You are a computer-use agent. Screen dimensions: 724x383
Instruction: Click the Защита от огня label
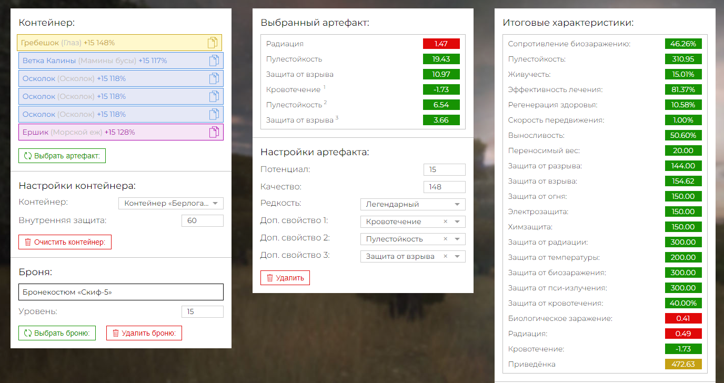point(537,196)
